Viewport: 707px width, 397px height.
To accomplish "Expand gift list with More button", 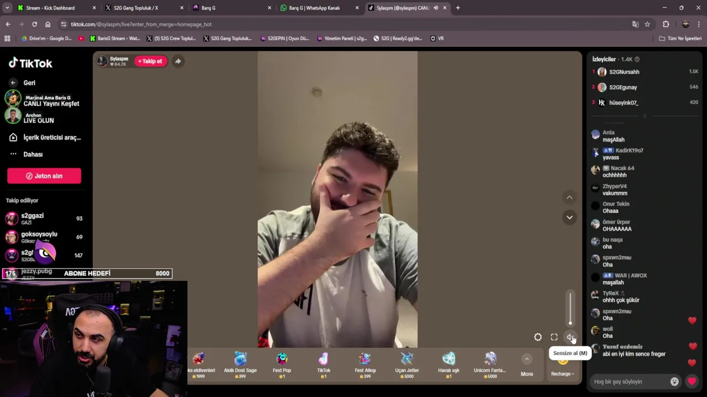I will pyautogui.click(x=527, y=366).
